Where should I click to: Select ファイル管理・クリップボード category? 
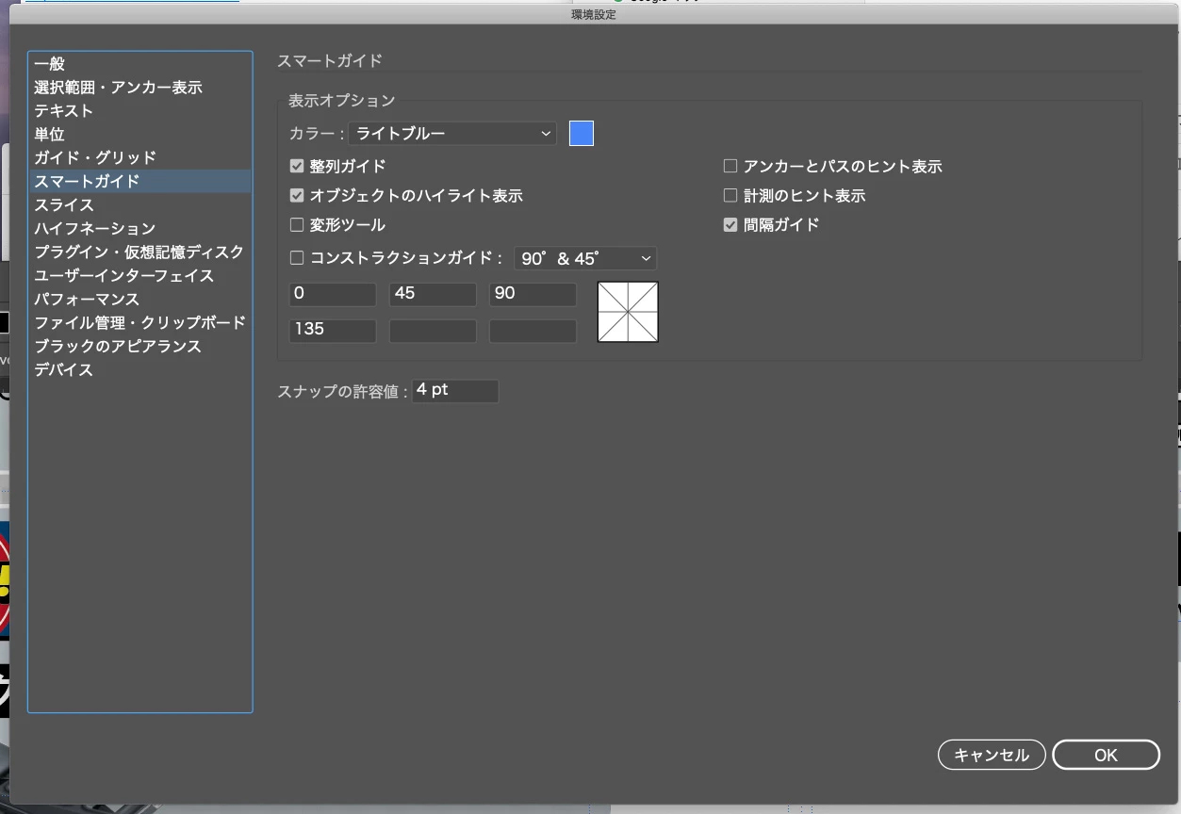pos(139,323)
